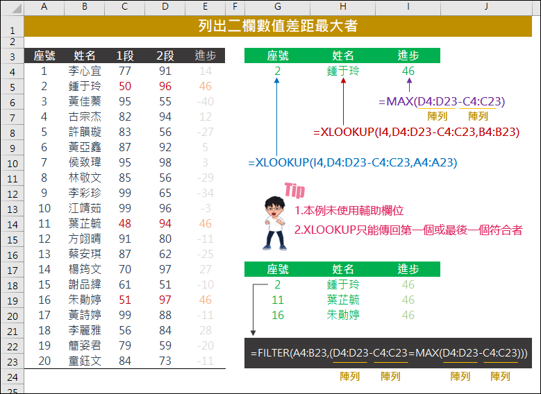Click the 座號 header in the dark table
The width and height of the screenshot is (541, 394).
pos(44,55)
